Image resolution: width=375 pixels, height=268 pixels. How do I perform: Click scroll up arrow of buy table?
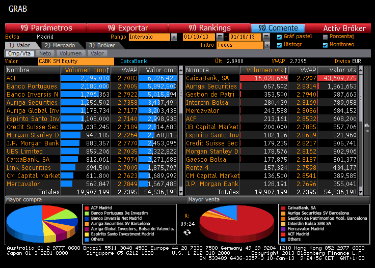(x=181, y=70)
